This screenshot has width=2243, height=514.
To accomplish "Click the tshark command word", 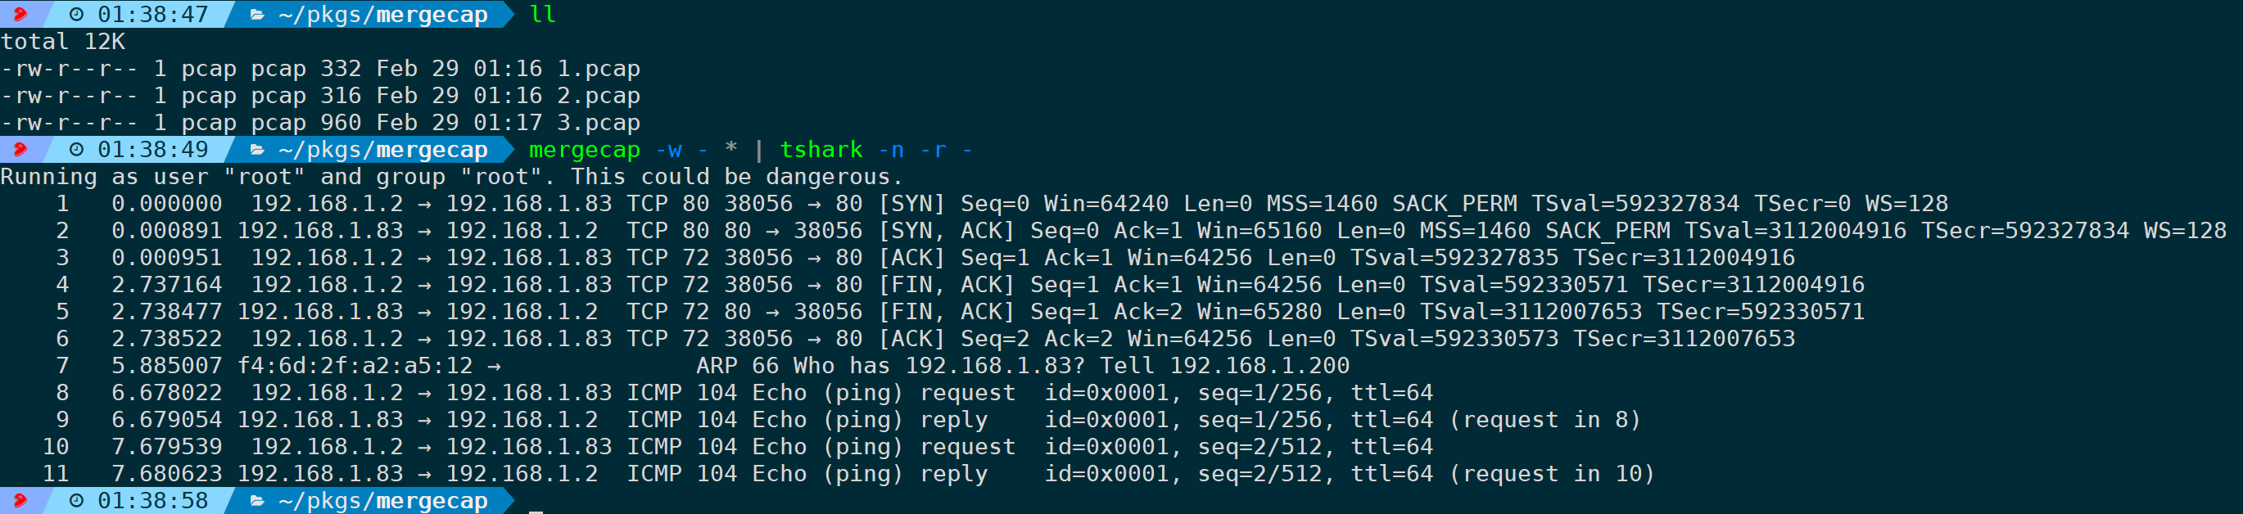I will (x=821, y=150).
